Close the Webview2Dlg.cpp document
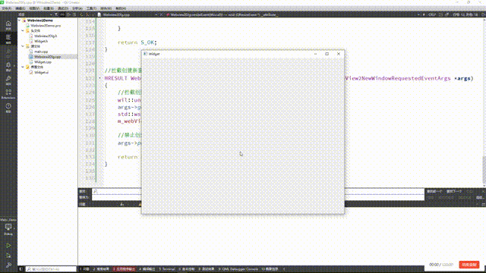The image size is (486, 273). [161, 14]
